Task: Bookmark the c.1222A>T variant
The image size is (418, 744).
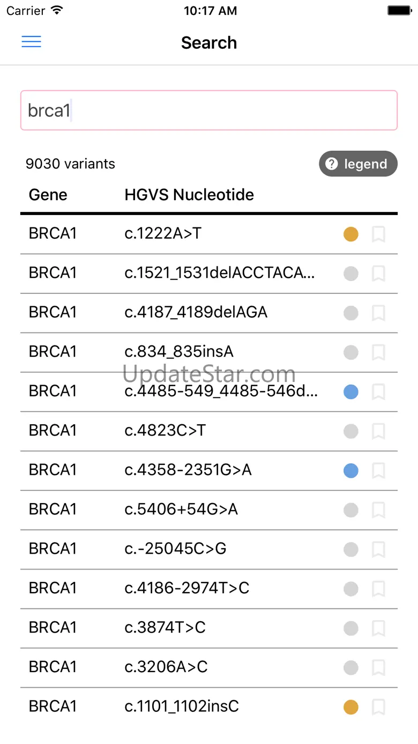Action: (378, 234)
